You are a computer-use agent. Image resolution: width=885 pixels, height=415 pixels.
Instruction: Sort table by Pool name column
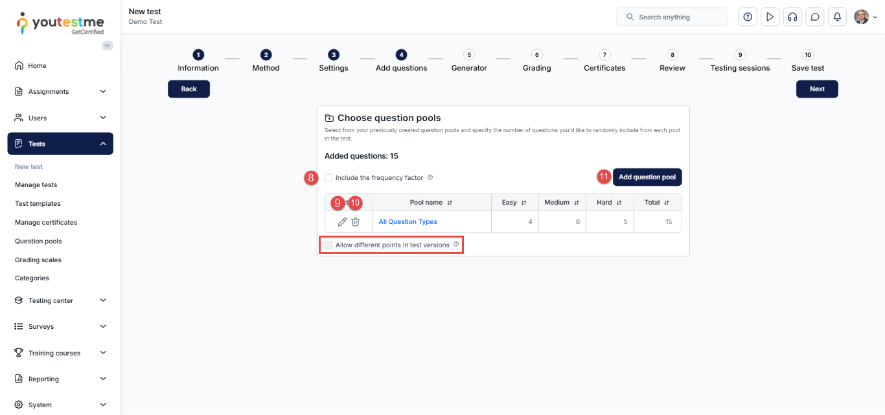pos(431,203)
